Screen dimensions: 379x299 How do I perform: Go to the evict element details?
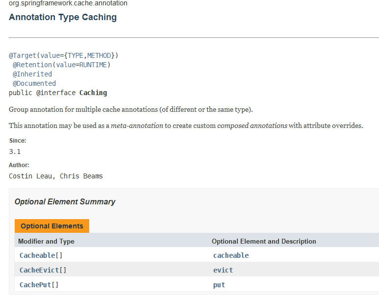click(x=223, y=270)
